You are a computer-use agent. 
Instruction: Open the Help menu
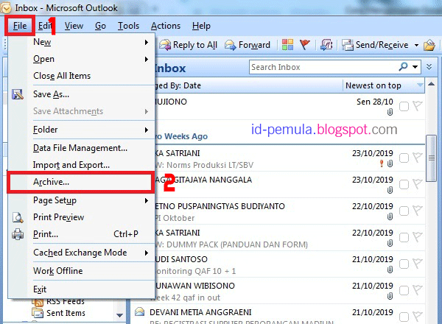[x=201, y=26]
